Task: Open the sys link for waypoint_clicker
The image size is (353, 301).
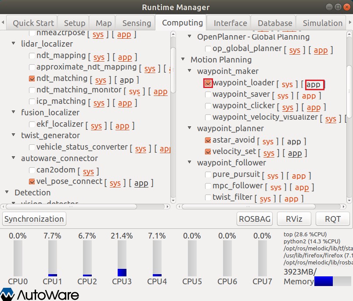Action: (288, 108)
